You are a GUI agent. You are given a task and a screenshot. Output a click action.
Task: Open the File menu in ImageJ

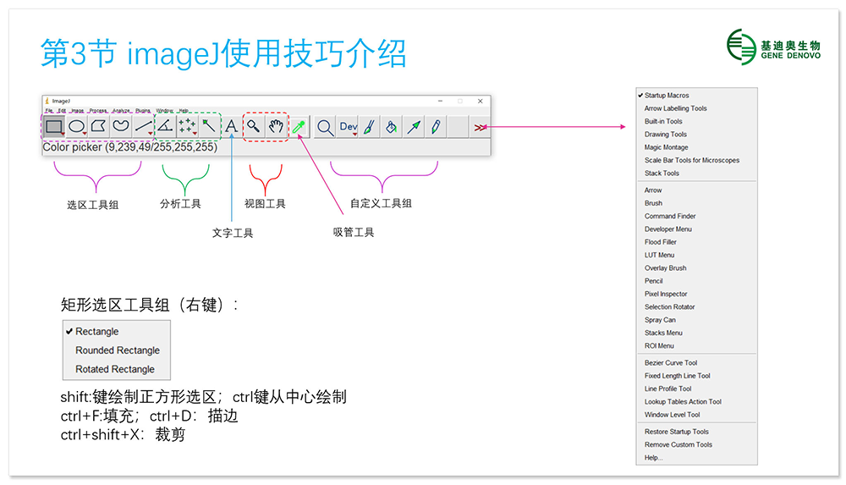click(x=48, y=110)
